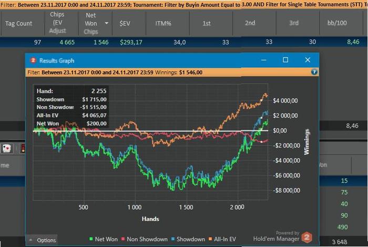
Task: Select the row with value 40
Action: pyautogui.click(x=344, y=203)
